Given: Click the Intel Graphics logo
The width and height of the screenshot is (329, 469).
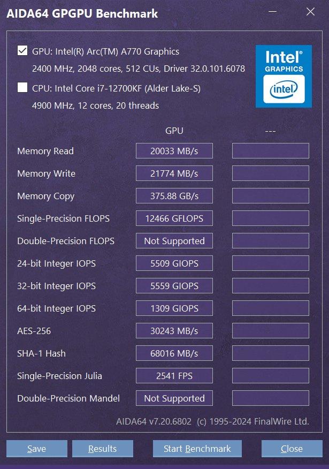Looking at the screenshot, I should [284, 76].
